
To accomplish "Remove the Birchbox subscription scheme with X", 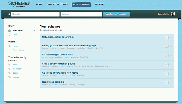I will point(171,38).
